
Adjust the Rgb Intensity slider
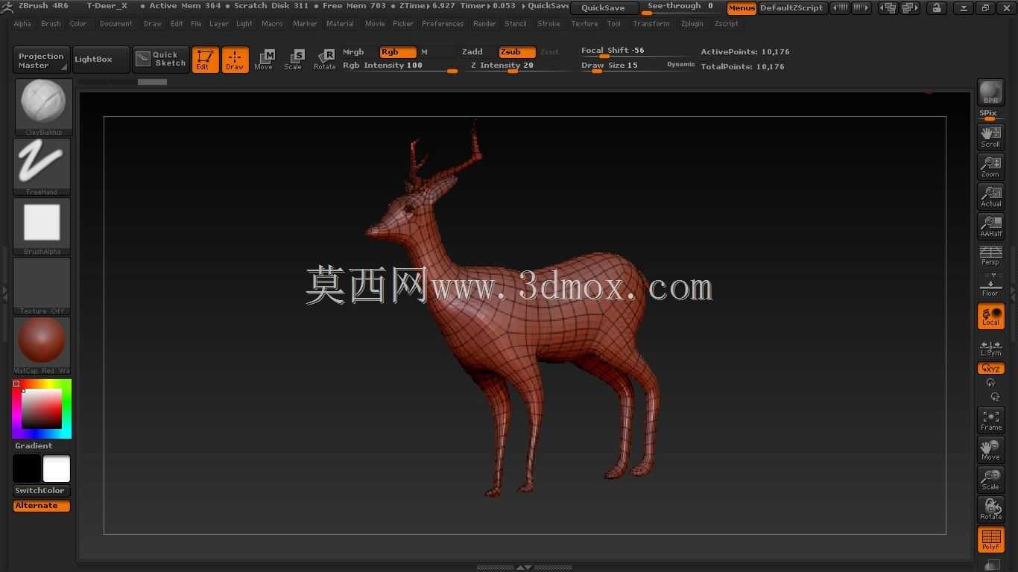(399, 66)
